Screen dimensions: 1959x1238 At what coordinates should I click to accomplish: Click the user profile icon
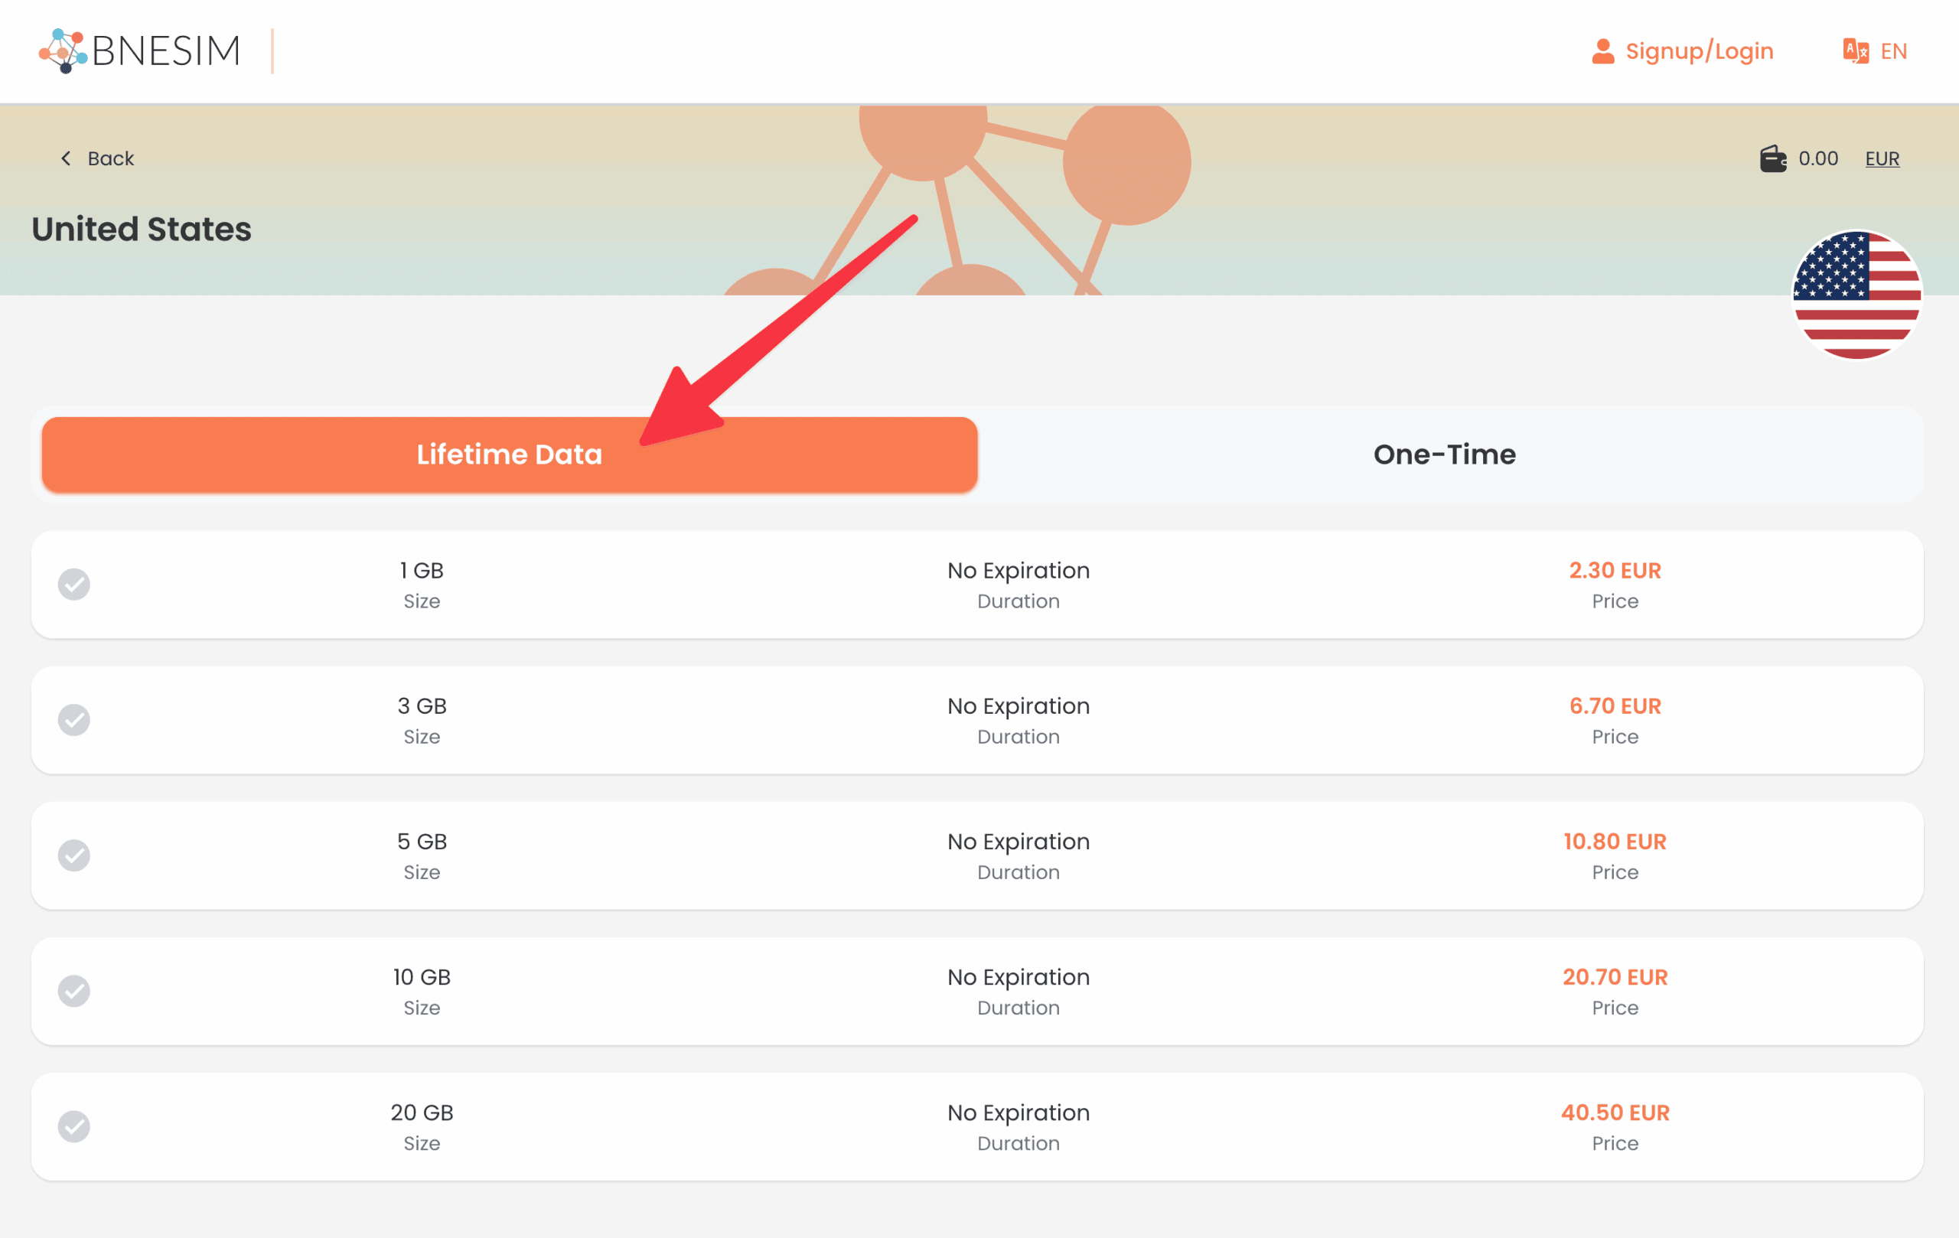(1602, 51)
